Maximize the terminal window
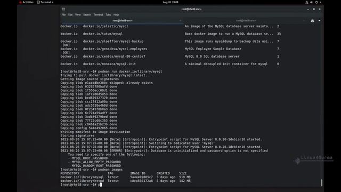The image size is (341, 192). coord(314,9)
